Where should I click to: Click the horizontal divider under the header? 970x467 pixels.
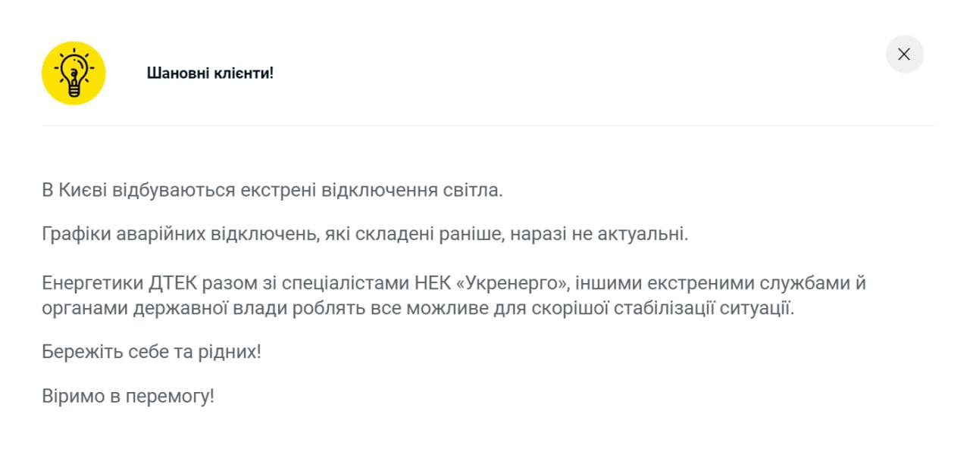(x=489, y=126)
